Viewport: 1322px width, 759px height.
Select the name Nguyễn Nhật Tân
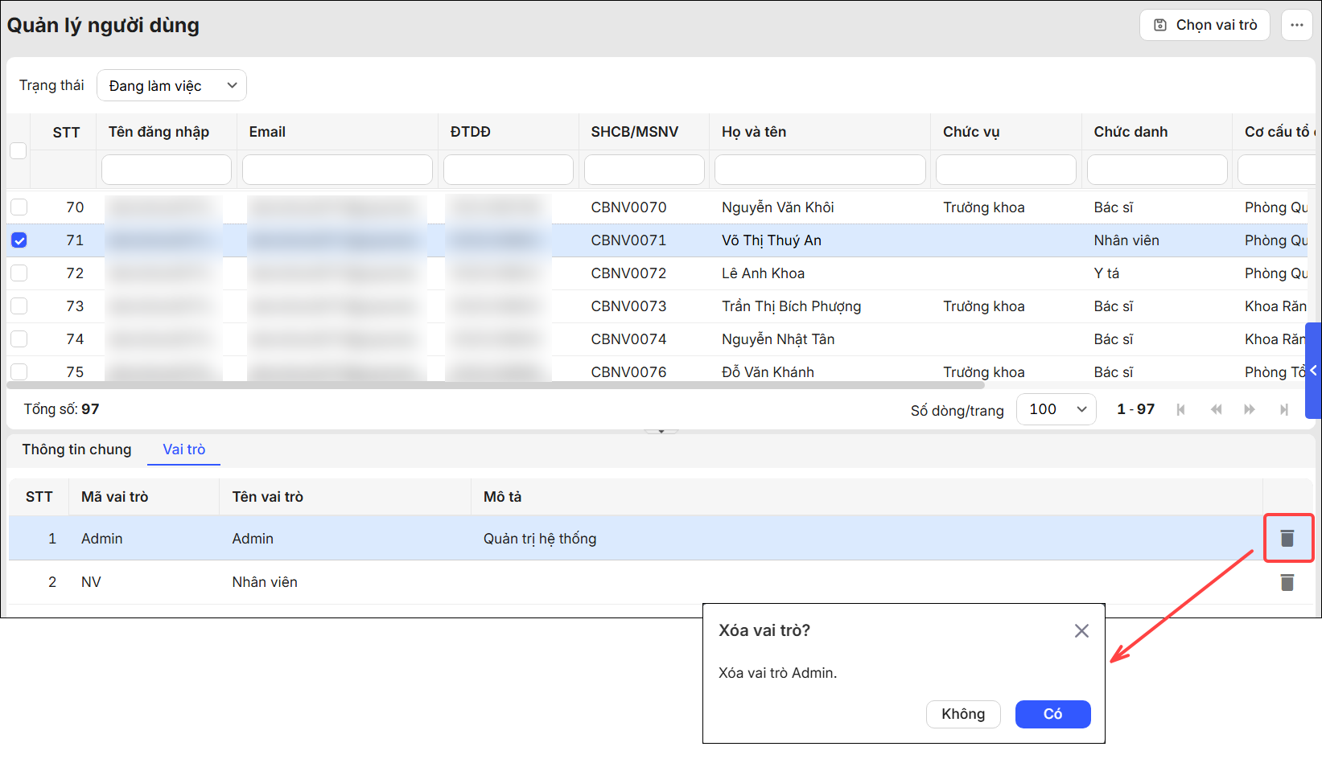coord(778,339)
